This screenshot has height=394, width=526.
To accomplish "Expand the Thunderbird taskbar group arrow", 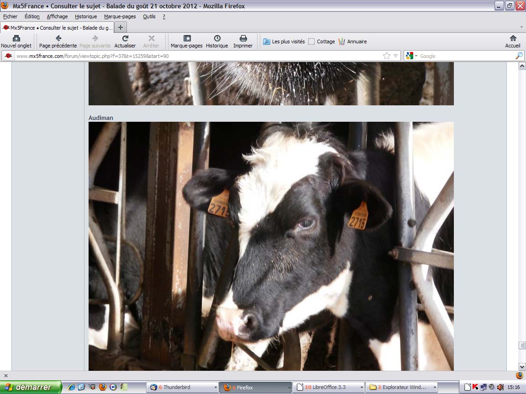I will 216,388.
